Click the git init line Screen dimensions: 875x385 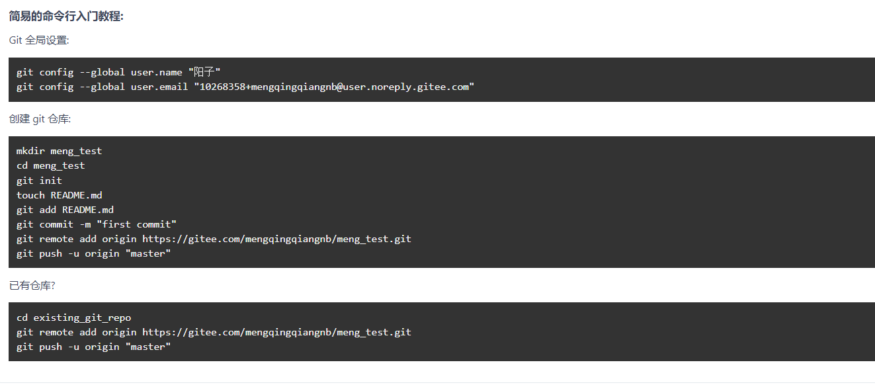(39, 180)
